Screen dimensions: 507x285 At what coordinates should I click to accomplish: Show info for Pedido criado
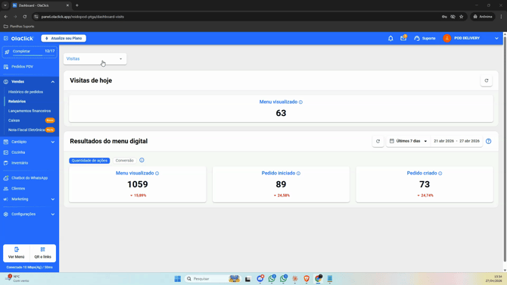(x=440, y=174)
